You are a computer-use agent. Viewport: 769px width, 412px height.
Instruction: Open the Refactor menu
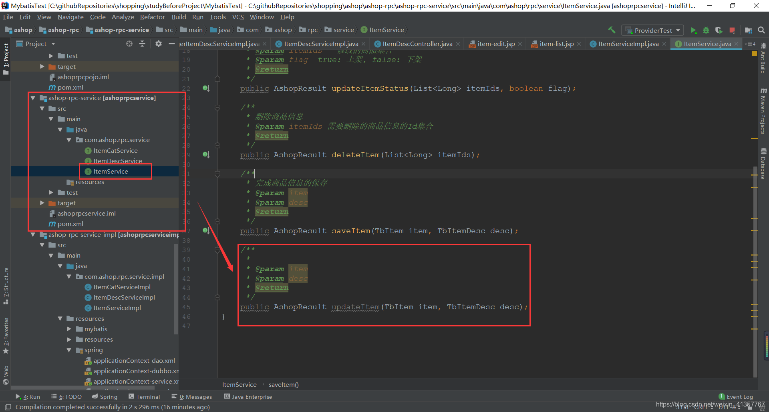tap(152, 17)
